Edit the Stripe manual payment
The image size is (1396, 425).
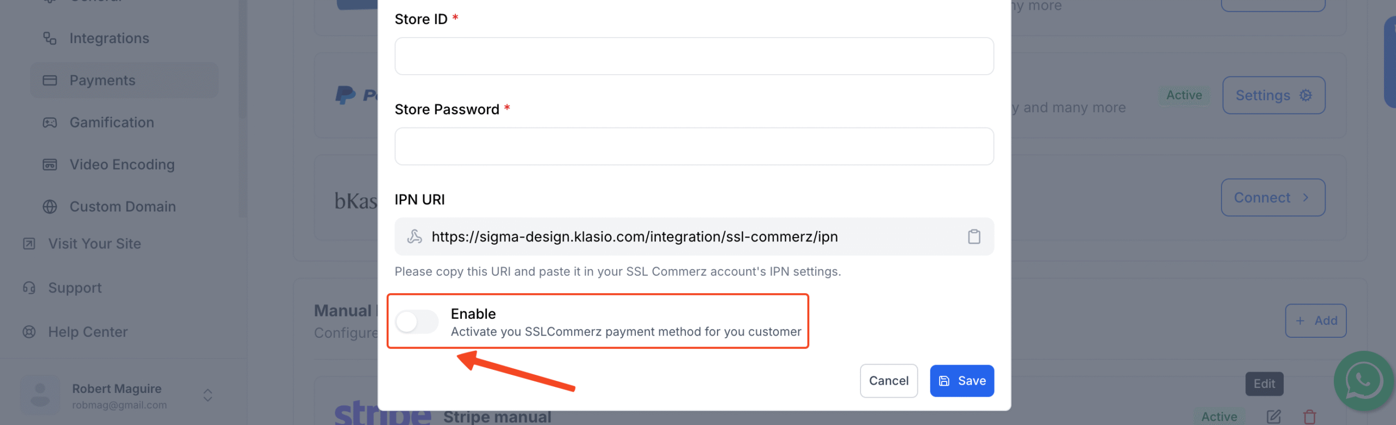coord(1274,417)
